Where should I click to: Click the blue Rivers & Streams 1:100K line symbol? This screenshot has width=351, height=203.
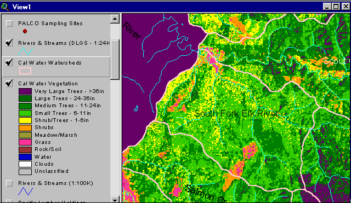26,192
